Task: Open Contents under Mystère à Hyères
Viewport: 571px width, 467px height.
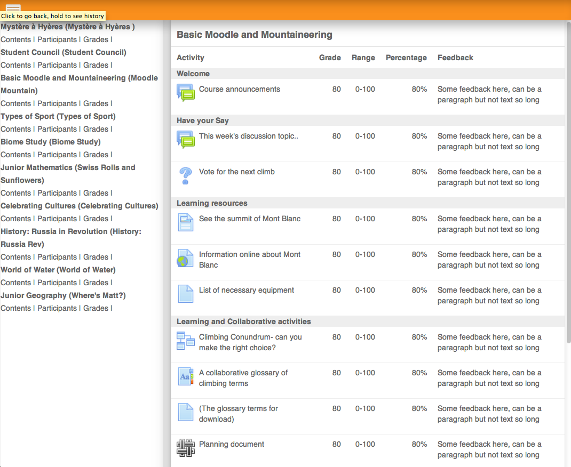Action: tap(15, 39)
